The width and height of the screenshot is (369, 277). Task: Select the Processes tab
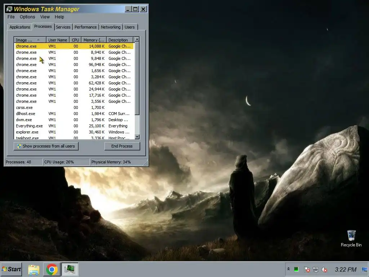(43, 26)
